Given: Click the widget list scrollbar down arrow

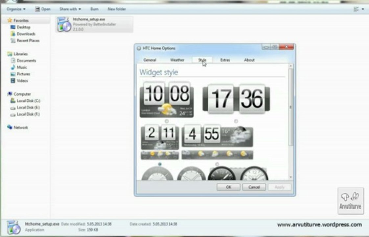Looking at the screenshot, I should click(291, 177).
